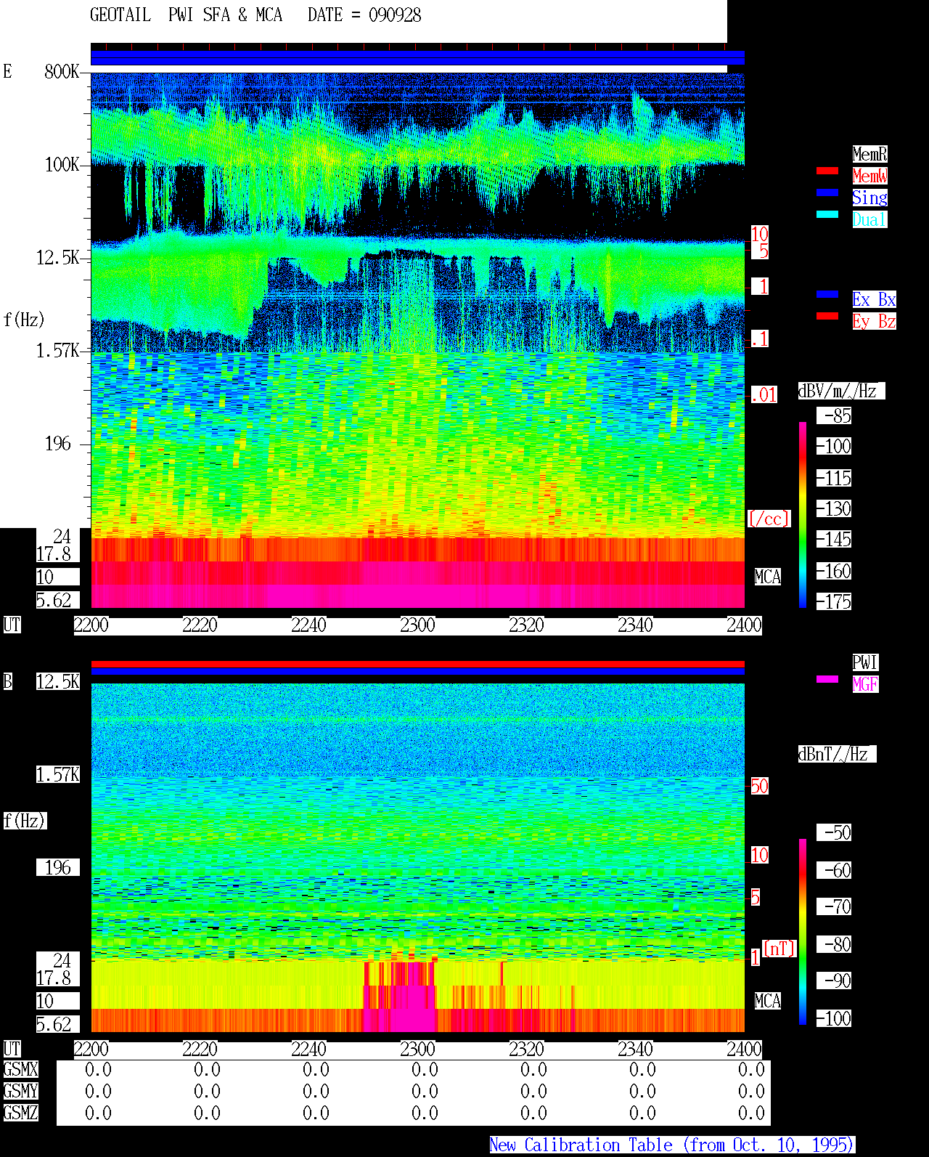This screenshot has width=929, height=1157.
Task: Click the electric field color scale bar
Action: point(803,514)
